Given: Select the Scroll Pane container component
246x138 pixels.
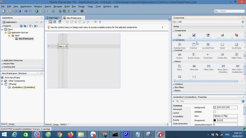Looking at the screenshot, I should (x=236, y=46).
